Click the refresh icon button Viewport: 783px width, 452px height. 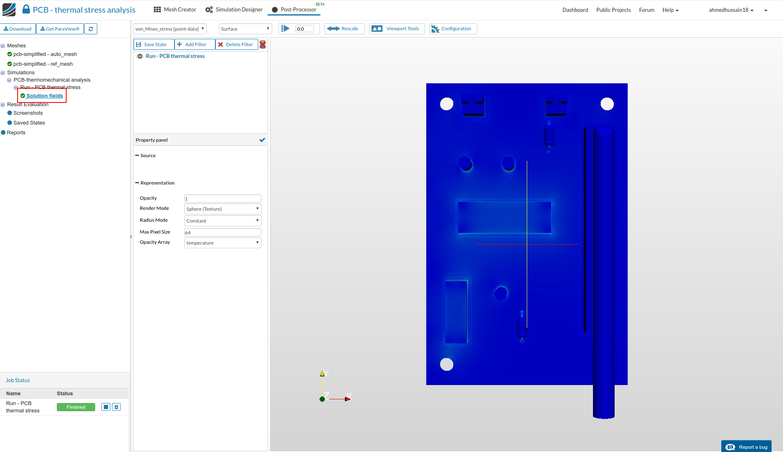91,29
